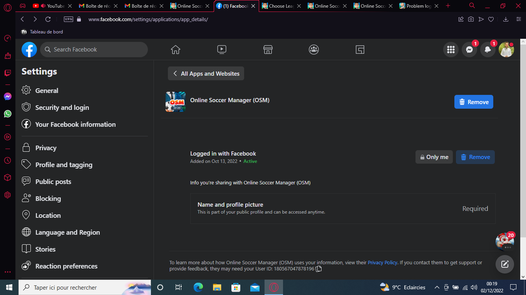Open the Messenger chats in the header
The height and width of the screenshot is (295, 526).
[469, 50]
